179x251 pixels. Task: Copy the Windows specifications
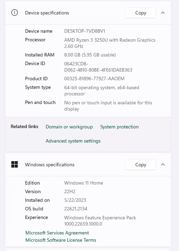(141, 165)
